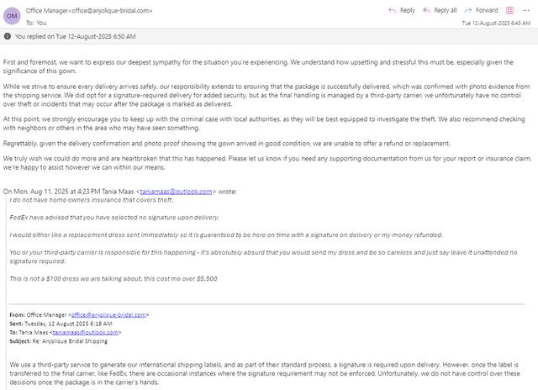Viewport: 538px width, 390px height.
Task: Click the Forward button label
Action: [x=487, y=10]
